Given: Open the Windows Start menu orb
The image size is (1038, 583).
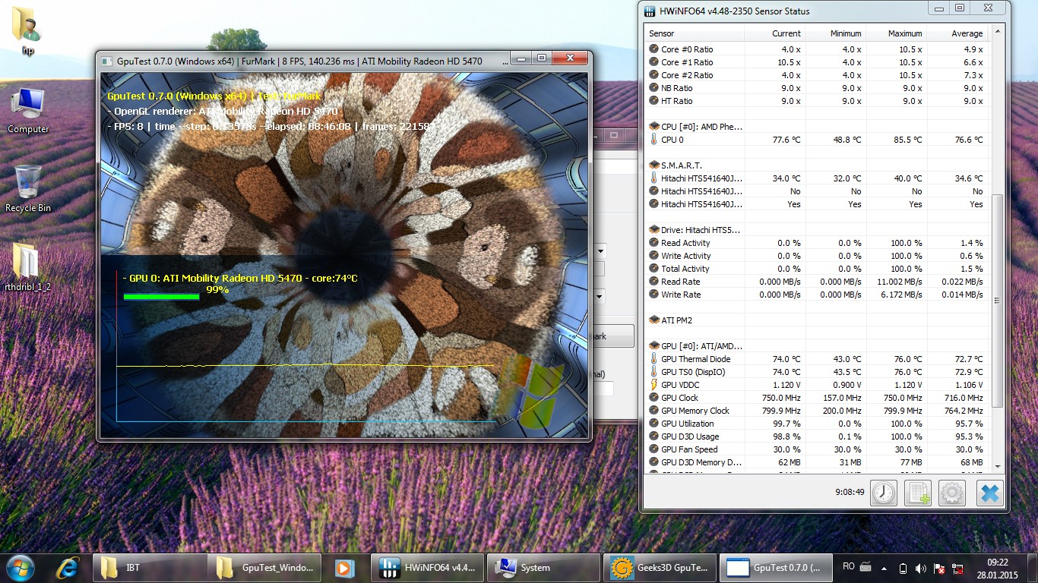Looking at the screenshot, I should click(19, 567).
